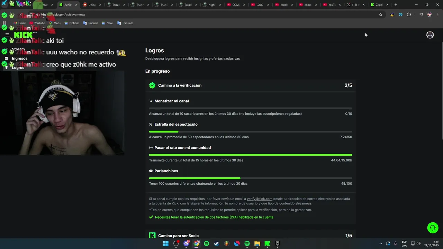Open the Gmail bookmark
The height and width of the screenshot is (249, 443).
(x=19, y=23)
